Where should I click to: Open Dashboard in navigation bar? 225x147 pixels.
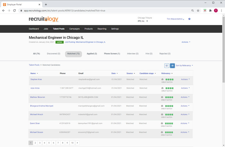[34, 29]
